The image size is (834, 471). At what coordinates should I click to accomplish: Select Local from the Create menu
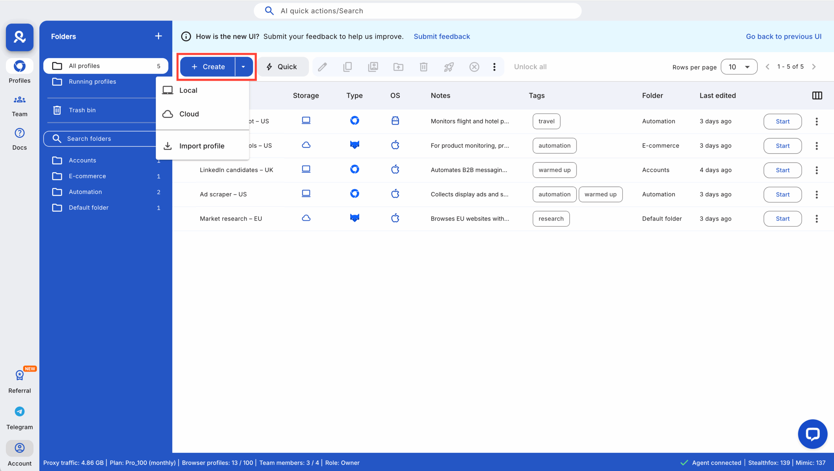tap(188, 90)
